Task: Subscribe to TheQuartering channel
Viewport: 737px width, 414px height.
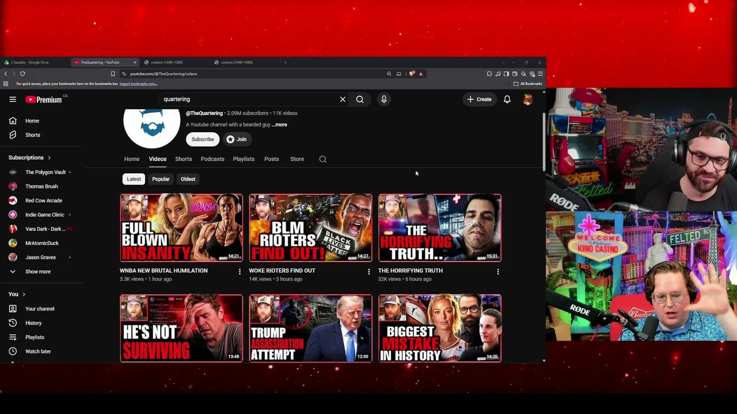Action: click(203, 139)
